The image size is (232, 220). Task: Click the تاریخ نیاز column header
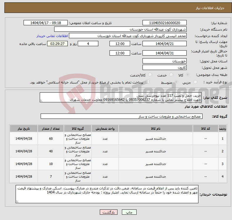click(24, 129)
